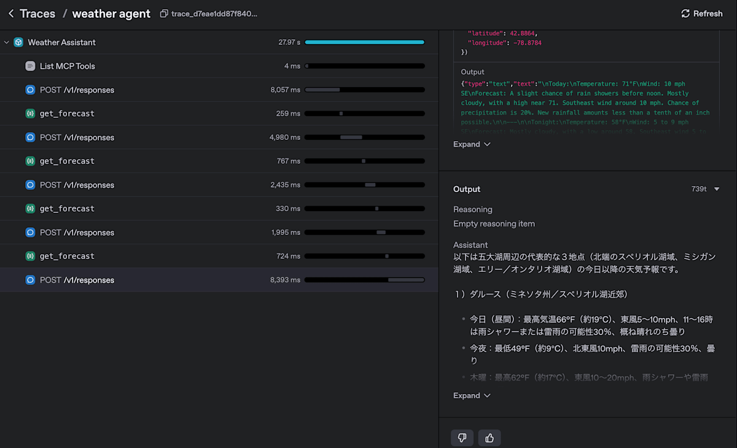Click the get_forecast 724 ms function icon
Screen dimensions: 737x448
pyautogui.click(x=30, y=256)
